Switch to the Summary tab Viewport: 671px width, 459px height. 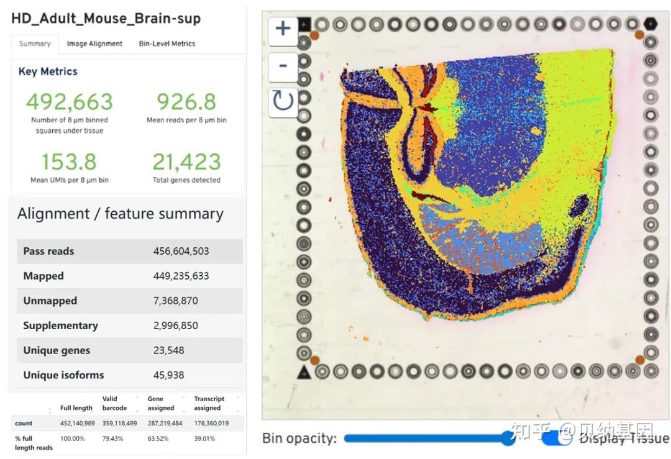(35, 44)
